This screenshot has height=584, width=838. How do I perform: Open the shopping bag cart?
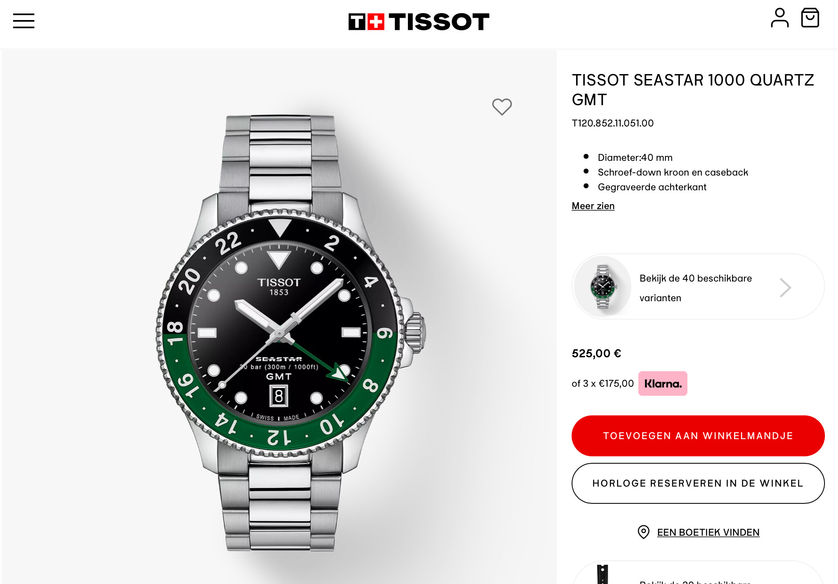pyautogui.click(x=810, y=18)
